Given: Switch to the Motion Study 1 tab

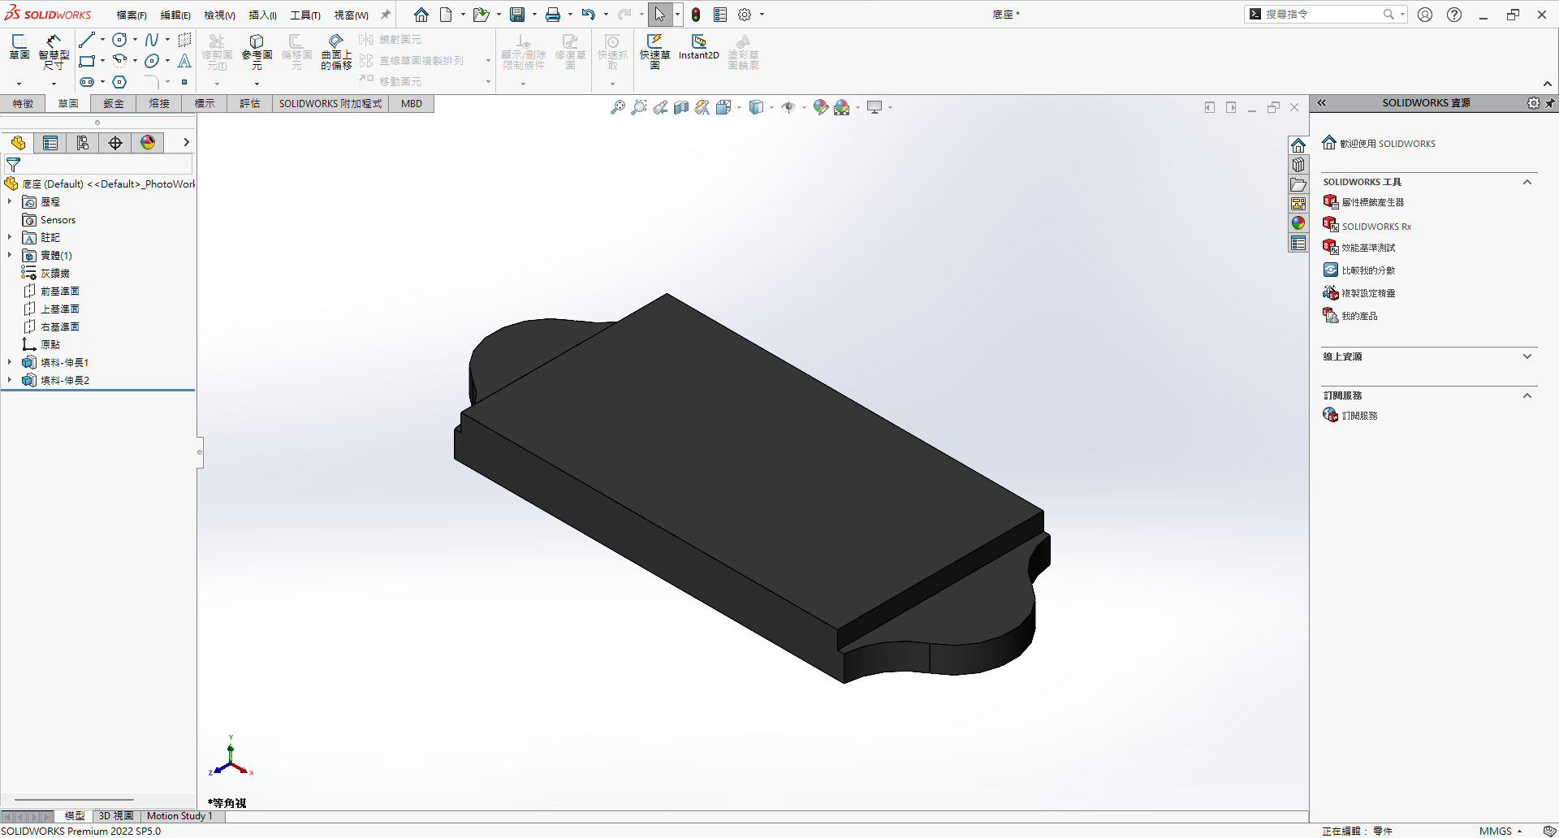Looking at the screenshot, I should click(x=179, y=816).
